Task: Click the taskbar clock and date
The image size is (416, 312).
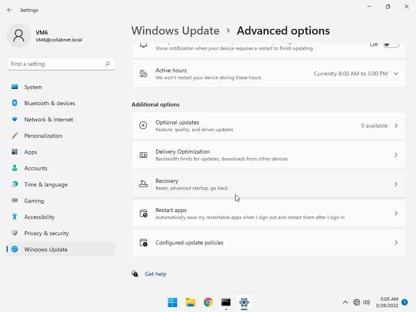Action: click(387, 302)
